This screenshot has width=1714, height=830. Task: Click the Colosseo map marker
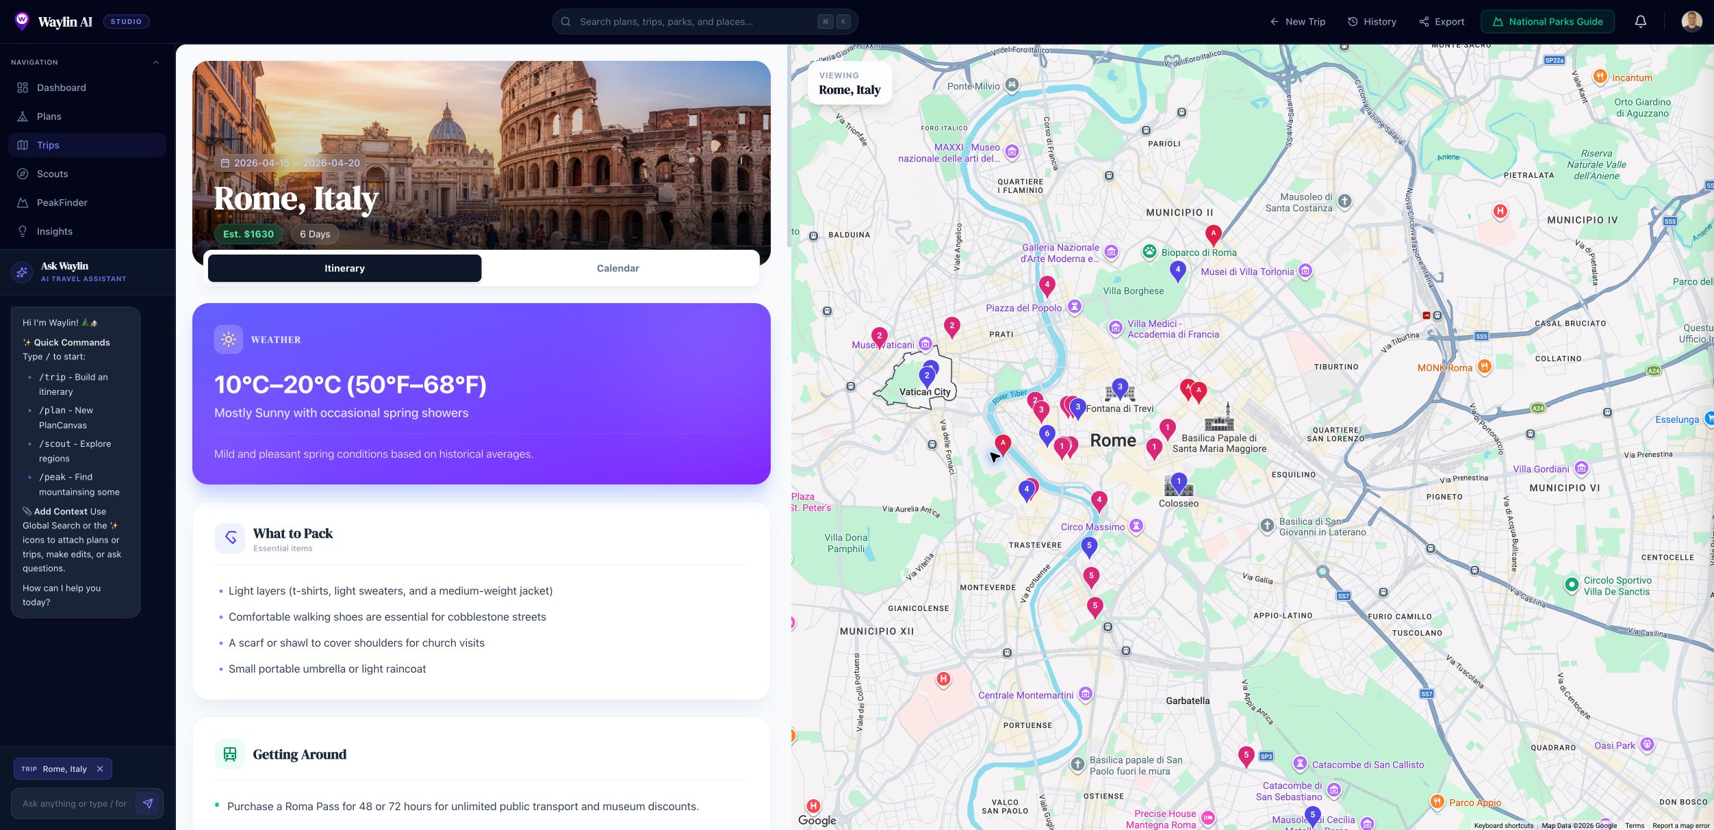click(x=1179, y=484)
